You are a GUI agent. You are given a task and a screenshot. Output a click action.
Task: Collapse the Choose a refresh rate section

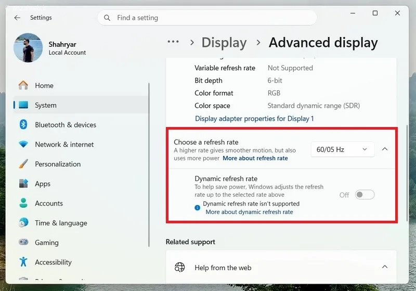pos(385,149)
